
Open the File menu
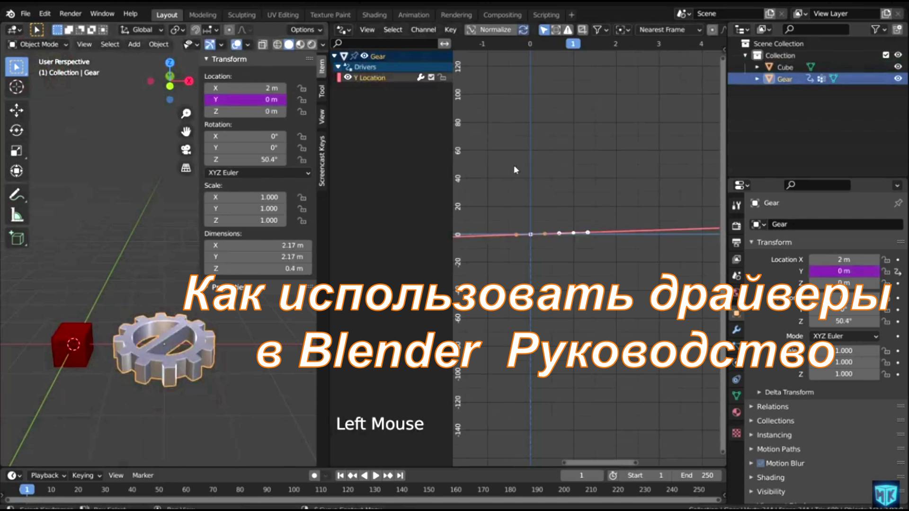[26, 14]
